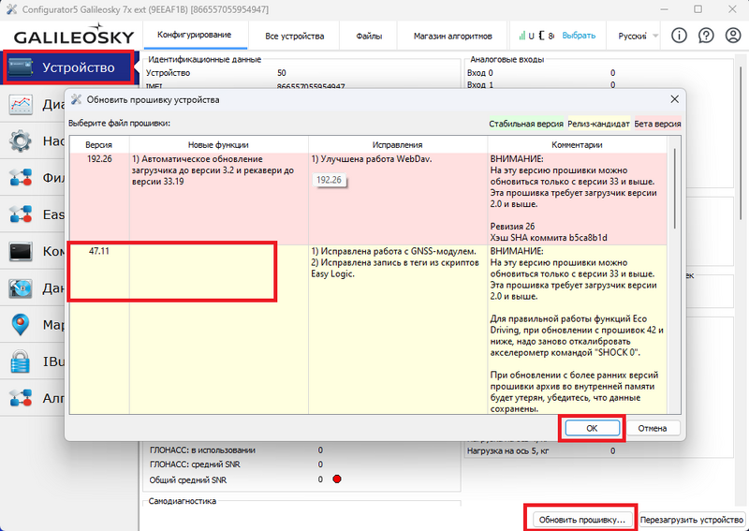Open the Русский language dropdown

(638, 36)
